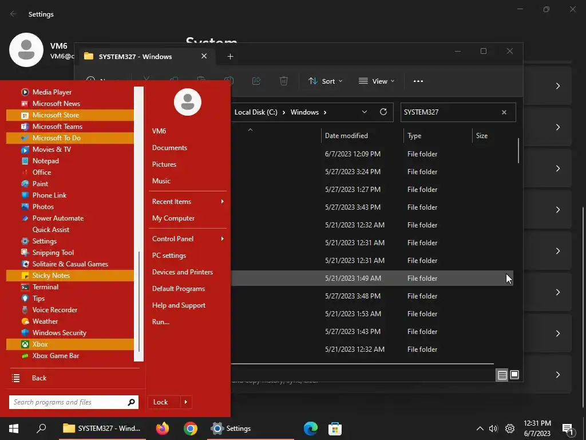The width and height of the screenshot is (586, 440).
Task: Open Microsoft Store in the programs list
Action: pos(70,115)
